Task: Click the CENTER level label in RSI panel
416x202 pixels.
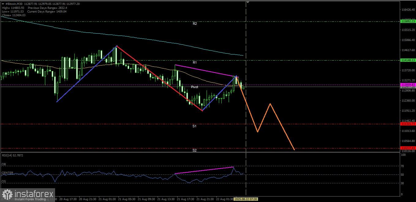Action: point(7,173)
